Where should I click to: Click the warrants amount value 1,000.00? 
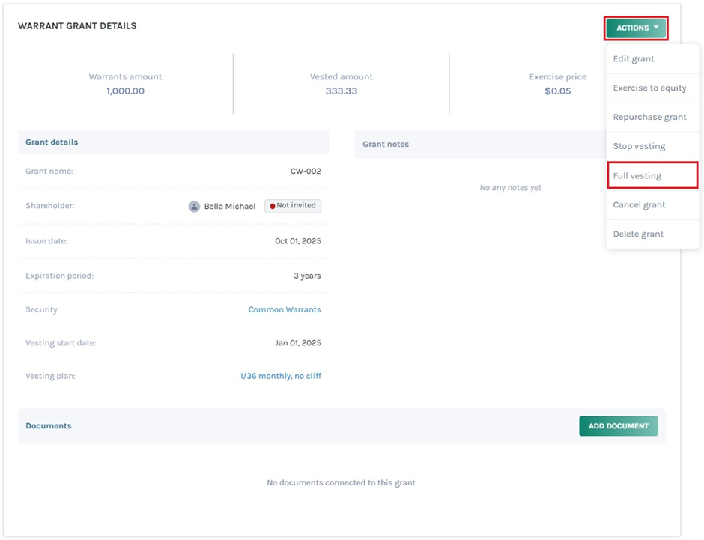point(125,91)
